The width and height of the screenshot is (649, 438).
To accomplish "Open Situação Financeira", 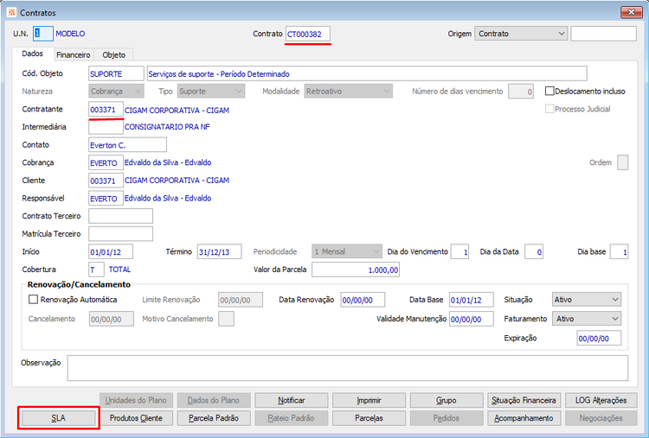I will tap(524, 400).
